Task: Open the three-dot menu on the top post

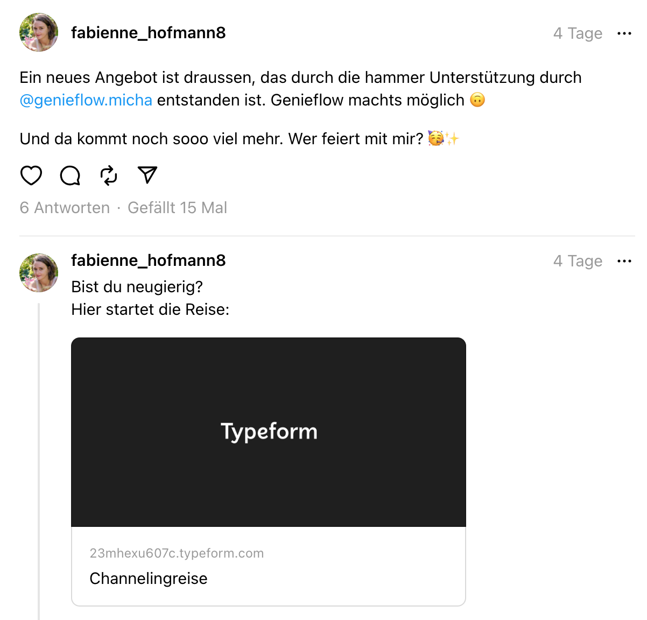Action: [x=624, y=33]
